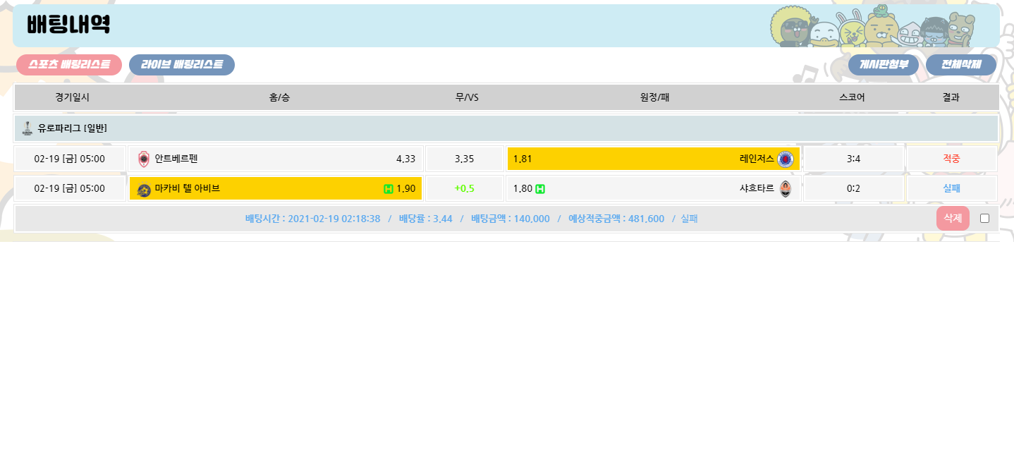Viewport: 1014px width, 457px height.
Task: Tick the checkbox next to the 삭제 button
Action: click(x=984, y=219)
